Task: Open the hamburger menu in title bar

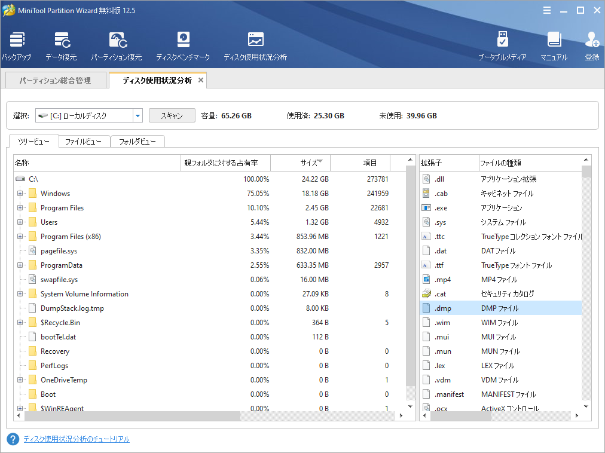Action: click(547, 10)
